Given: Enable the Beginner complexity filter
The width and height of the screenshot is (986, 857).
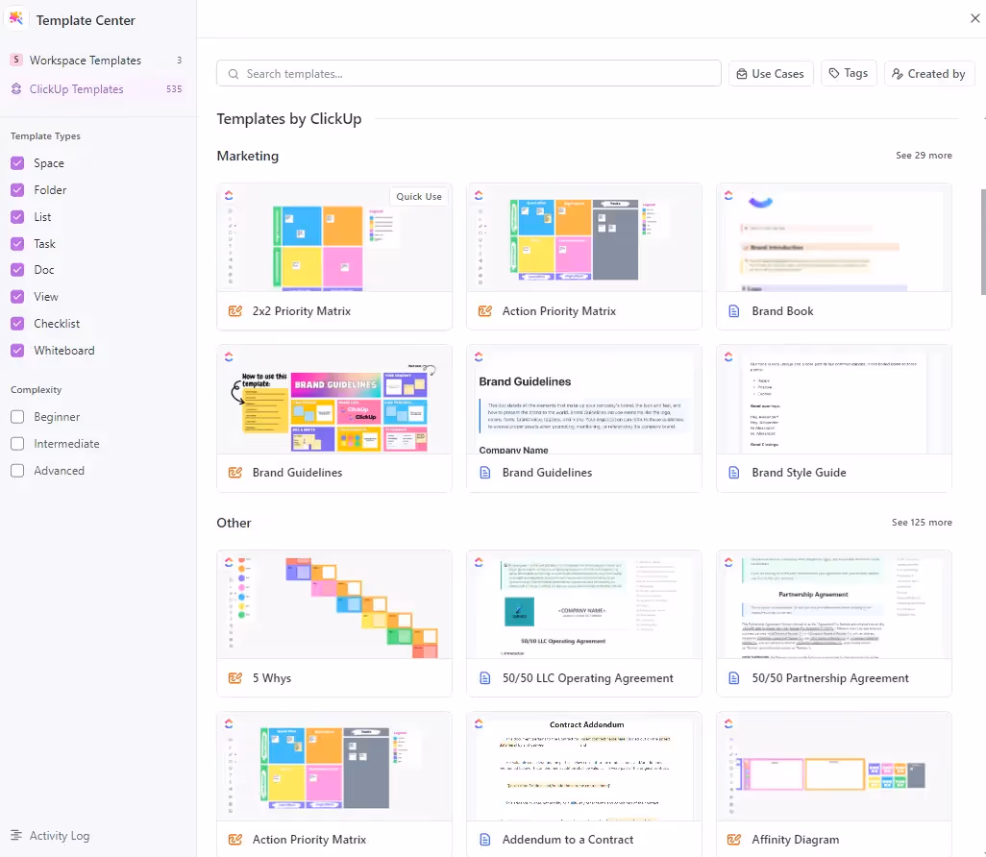Looking at the screenshot, I should 17,417.
